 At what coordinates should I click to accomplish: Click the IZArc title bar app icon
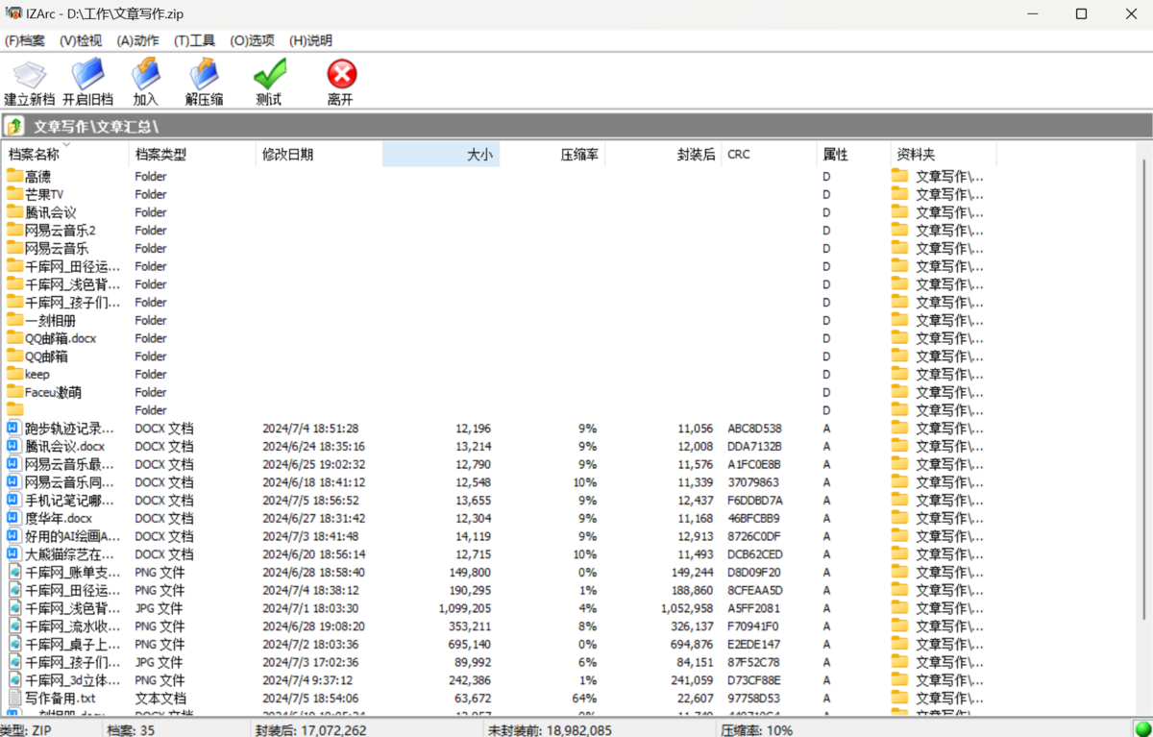click(14, 13)
